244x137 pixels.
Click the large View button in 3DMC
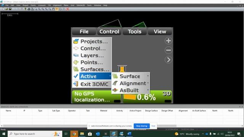[160, 32]
